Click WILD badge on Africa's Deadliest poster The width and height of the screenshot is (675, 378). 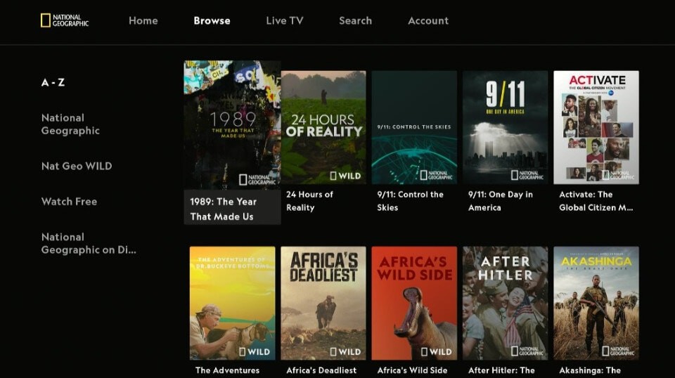coord(345,352)
